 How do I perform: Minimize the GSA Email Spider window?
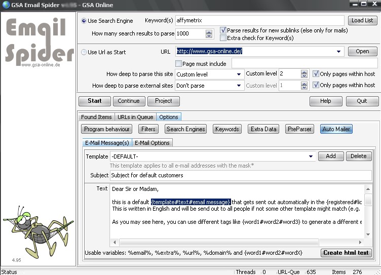pos(355,4)
